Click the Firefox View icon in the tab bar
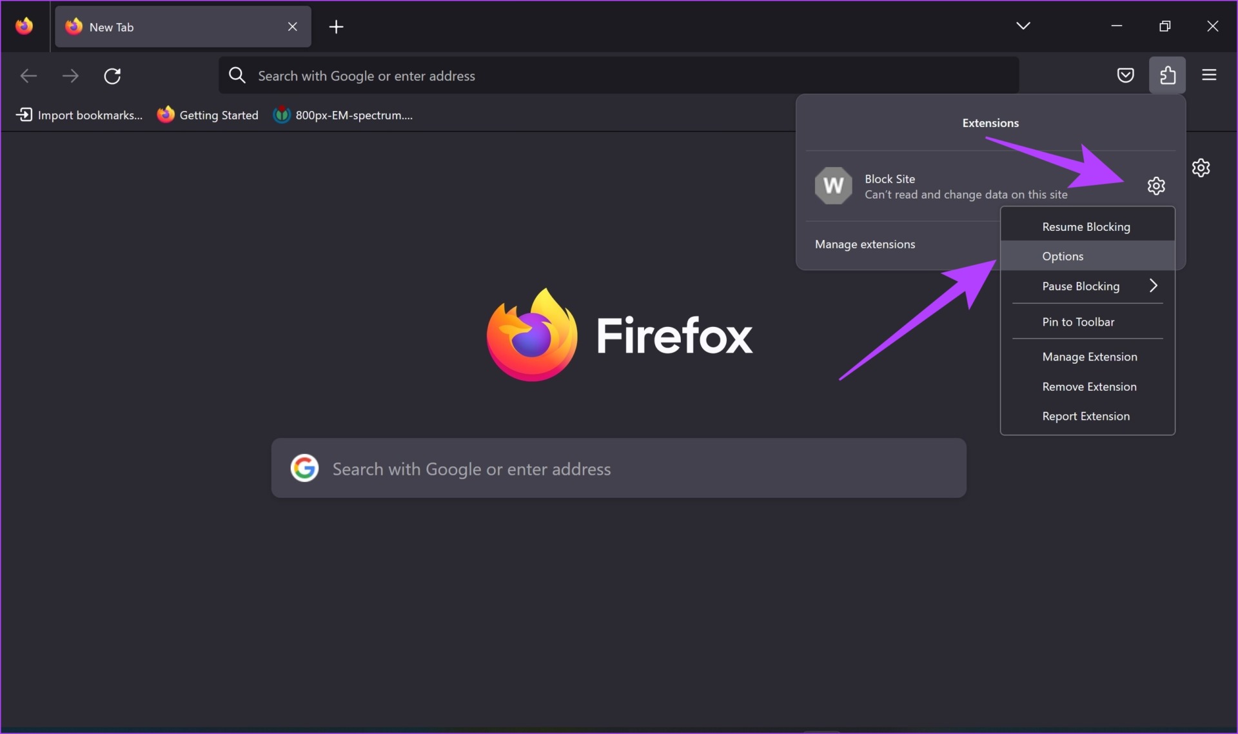The width and height of the screenshot is (1238, 734). pyautogui.click(x=25, y=26)
